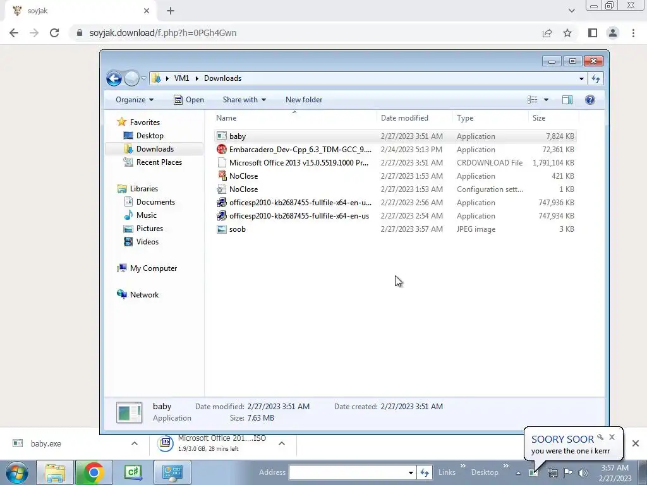
Task: Toggle the preview pane
Action: point(567,100)
